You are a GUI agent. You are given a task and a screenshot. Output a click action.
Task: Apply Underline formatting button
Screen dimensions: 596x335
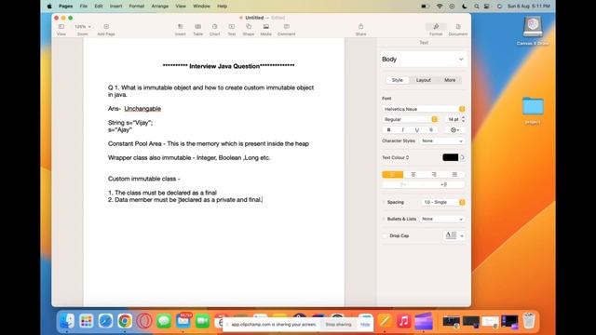[417, 130]
